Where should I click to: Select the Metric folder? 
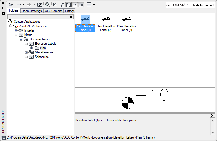click(28, 35)
